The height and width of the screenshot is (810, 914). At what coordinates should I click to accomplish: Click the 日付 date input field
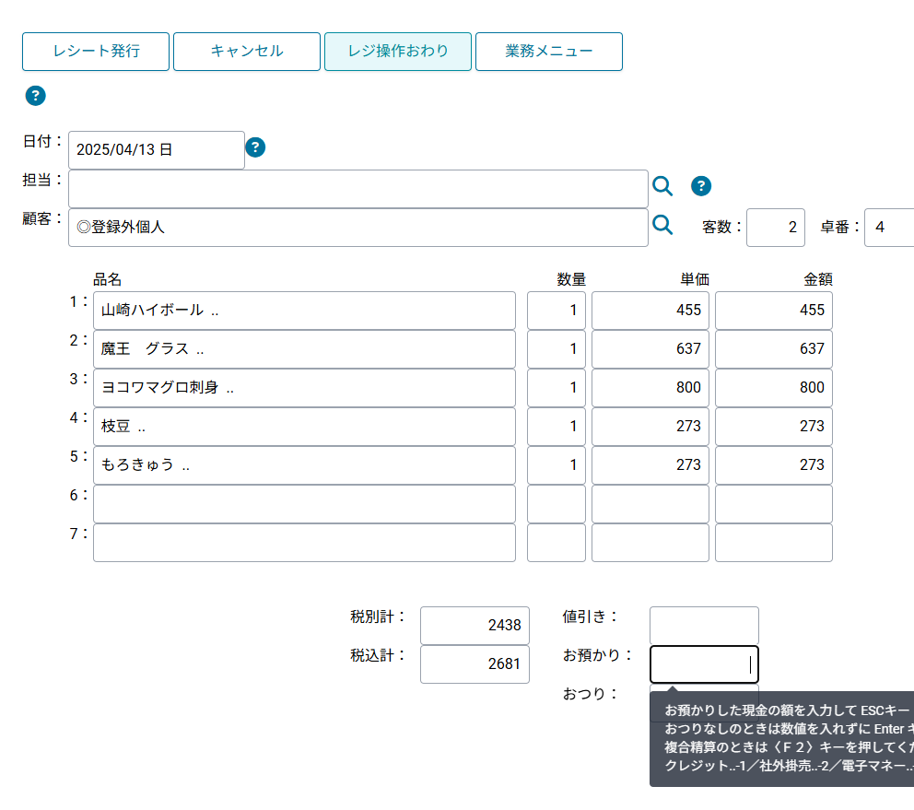156,150
